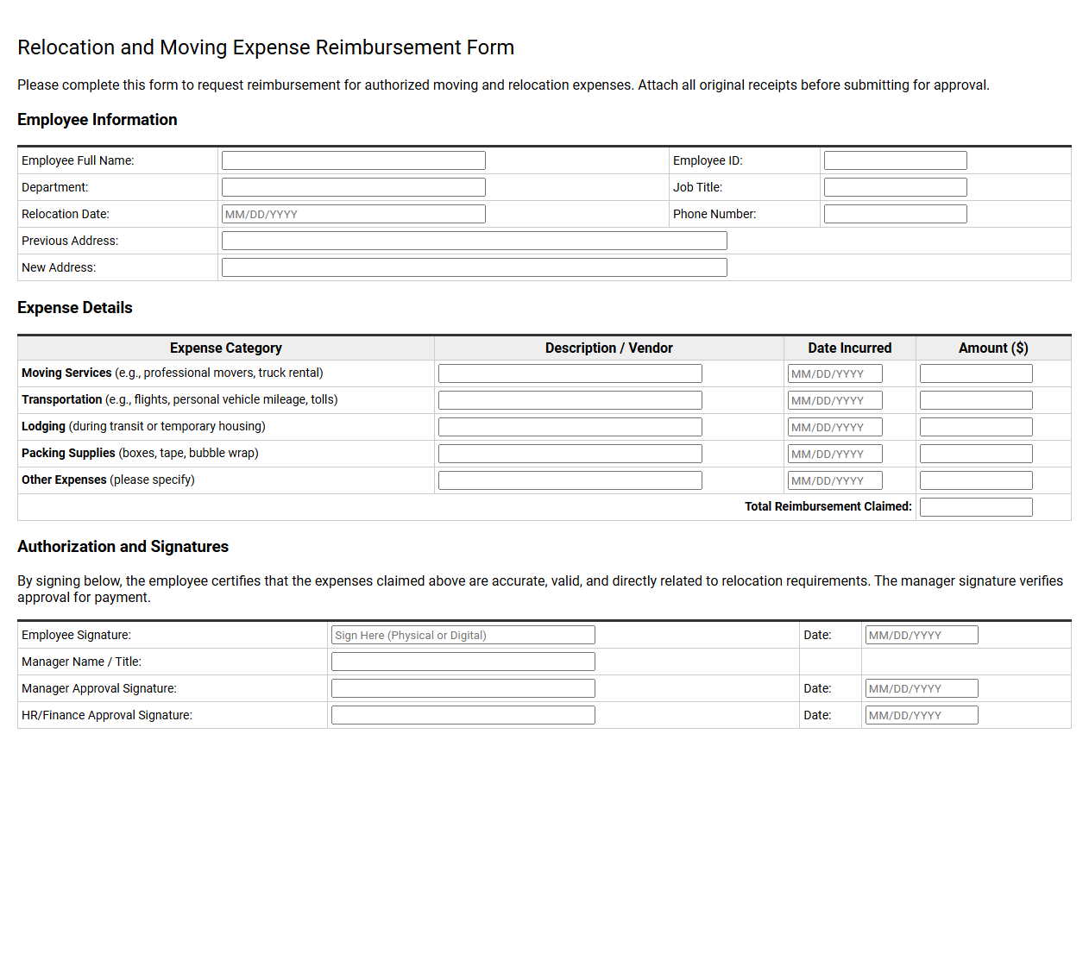Click Moving Services amount field

[976, 373]
